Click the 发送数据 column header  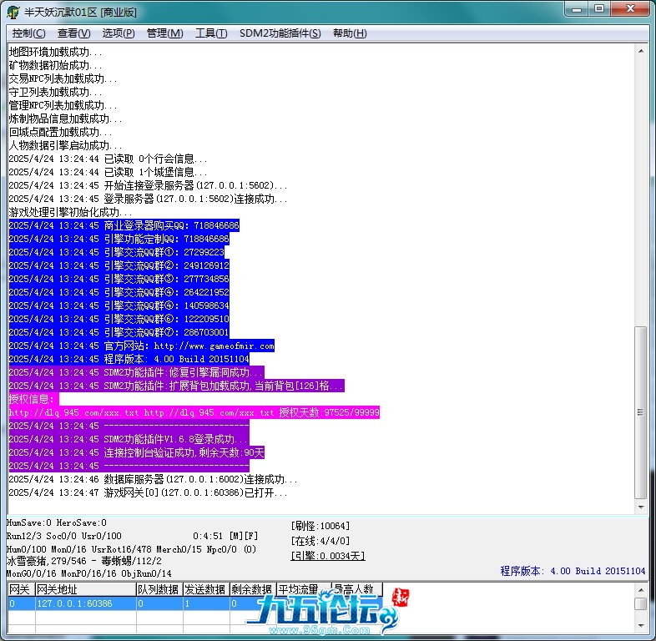206,589
